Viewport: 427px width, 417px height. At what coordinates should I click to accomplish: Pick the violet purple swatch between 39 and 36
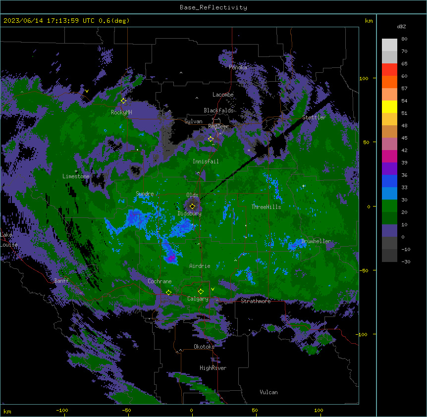(389, 169)
